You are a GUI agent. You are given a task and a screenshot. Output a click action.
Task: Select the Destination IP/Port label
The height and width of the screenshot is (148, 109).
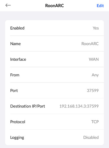[x=28, y=106]
